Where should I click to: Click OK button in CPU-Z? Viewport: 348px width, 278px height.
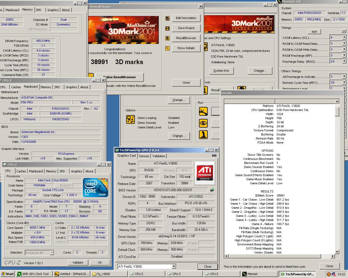[100, 263]
